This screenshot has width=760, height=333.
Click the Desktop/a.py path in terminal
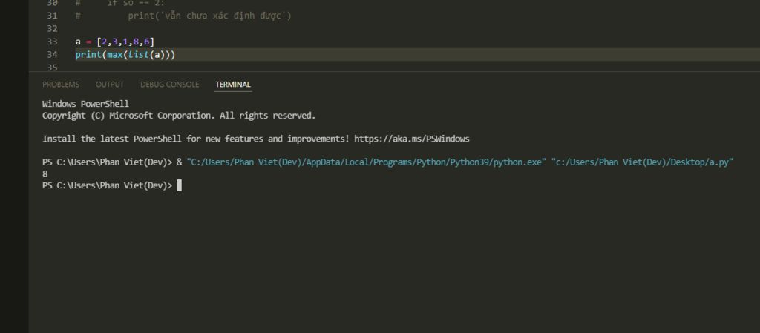[642, 162]
